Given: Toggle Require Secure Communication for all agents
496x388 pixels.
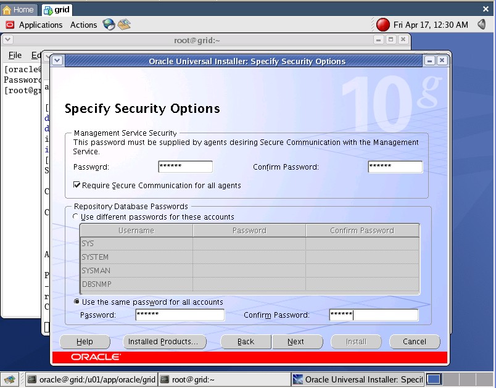Looking at the screenshot, I should pyautogui.click(x=77, y=185).
